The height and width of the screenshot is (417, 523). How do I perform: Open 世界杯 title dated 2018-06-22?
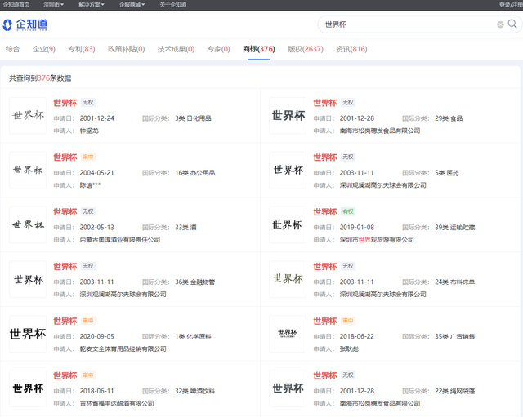(x=325, y=321)
